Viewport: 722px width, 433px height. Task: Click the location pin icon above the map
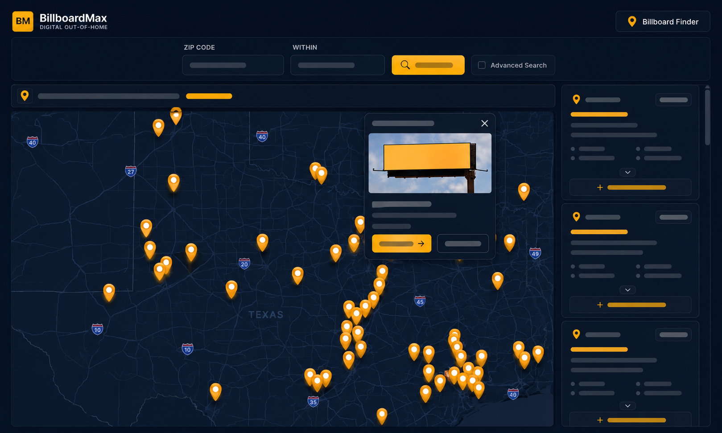click(25, 95)
